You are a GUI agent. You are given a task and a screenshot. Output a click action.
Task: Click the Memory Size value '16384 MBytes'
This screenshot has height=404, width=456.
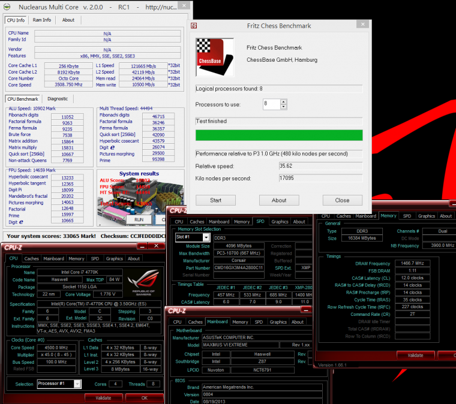click(362, 238)
